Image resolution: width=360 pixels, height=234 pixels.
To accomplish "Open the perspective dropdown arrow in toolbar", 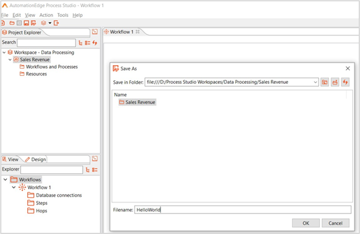I will 50,23.
